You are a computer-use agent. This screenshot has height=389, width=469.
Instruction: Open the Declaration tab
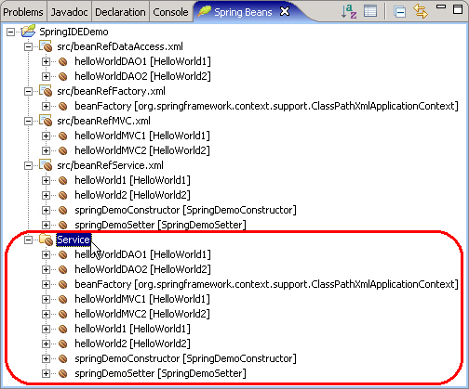coord(120,12)
